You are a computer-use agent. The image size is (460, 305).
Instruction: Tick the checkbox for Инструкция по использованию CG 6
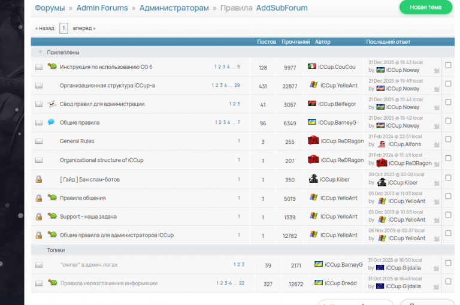[x=448, y=65]
